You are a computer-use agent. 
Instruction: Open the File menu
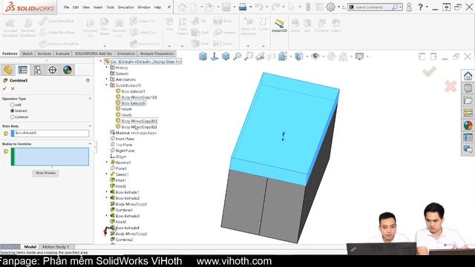[x=66, y=7]
